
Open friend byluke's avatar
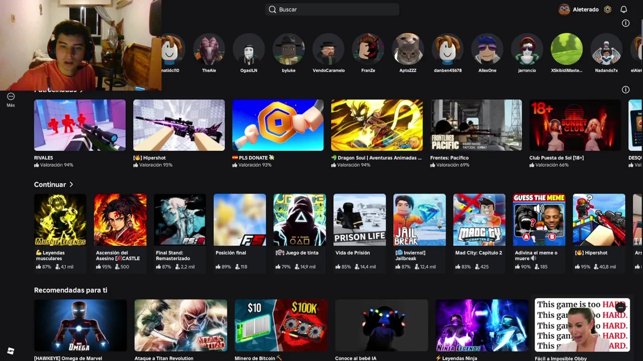pos(288,49)
